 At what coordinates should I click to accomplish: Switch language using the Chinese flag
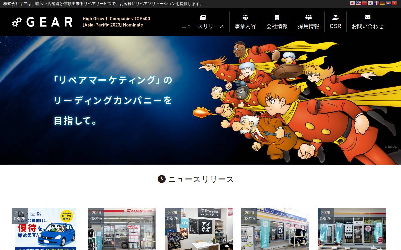(x=364, y=3)
